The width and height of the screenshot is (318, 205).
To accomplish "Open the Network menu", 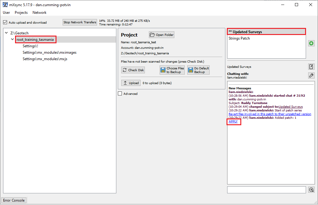I will pos(39,13).
